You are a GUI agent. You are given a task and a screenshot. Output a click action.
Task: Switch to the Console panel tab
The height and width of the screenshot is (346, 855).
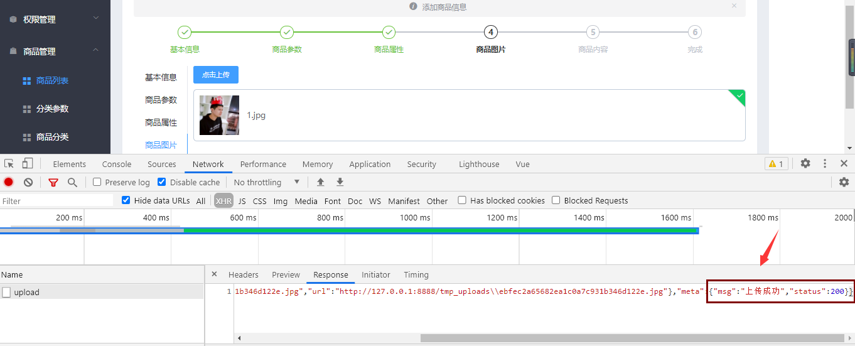[x=117, y=164]
